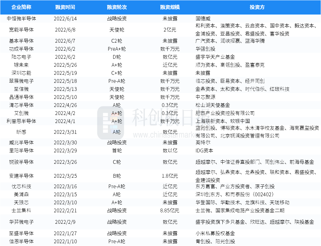
Task: Select the date cell 2022/1/27
Action: [x=65, y=233]
